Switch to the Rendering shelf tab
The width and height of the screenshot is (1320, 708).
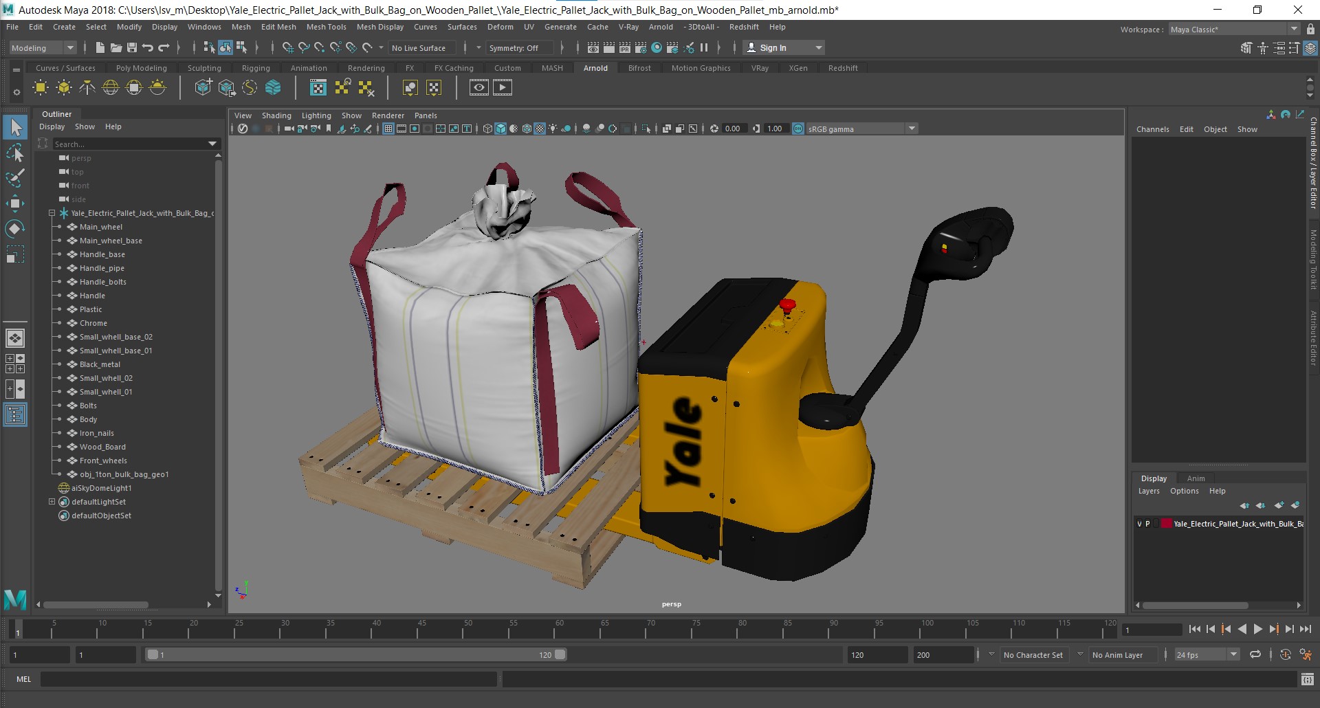pos(366,68)
